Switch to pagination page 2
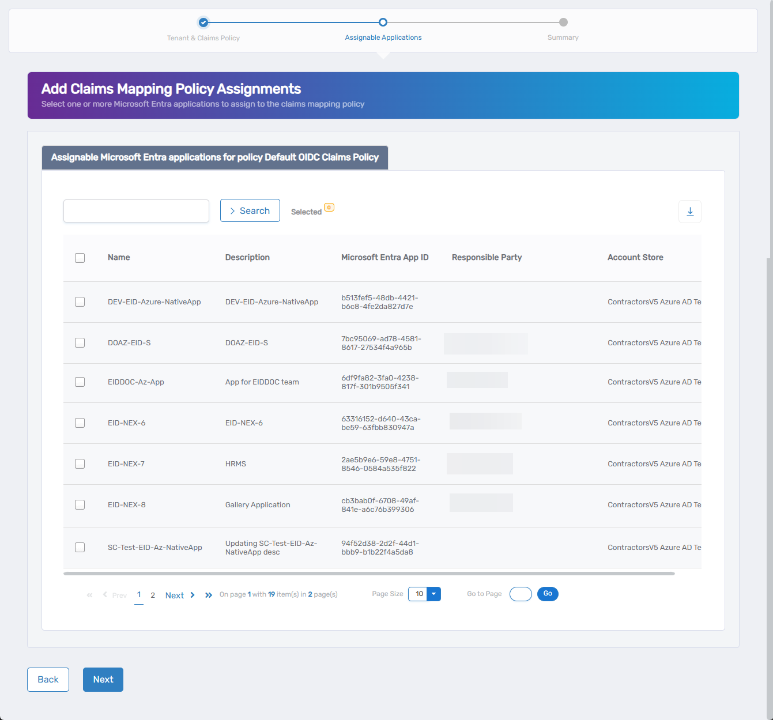The width and height of the screenshot is (773, 720). click(x=153, y=594)
